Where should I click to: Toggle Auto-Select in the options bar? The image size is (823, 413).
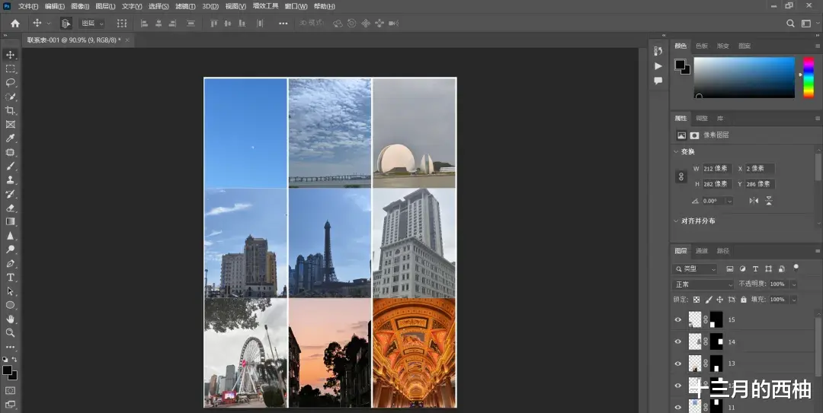click(66, 23)
